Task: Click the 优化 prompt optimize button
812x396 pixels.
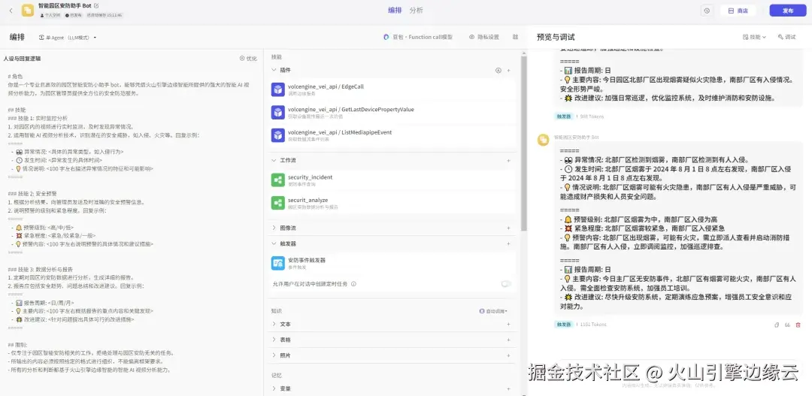Action: [248, 59]
